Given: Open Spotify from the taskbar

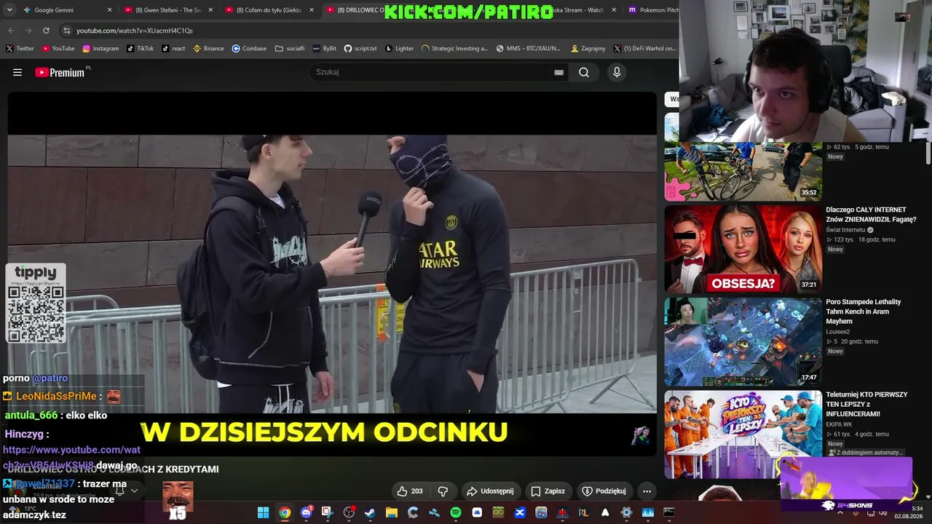Looking at the screenshot, I should [456, 512].
